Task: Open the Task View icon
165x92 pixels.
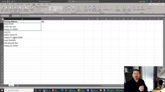Action: coord(40,90)
